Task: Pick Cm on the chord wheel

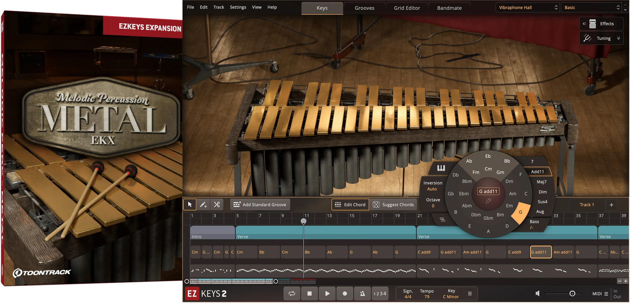Action: pyautogui.click(x=488, y=169)
